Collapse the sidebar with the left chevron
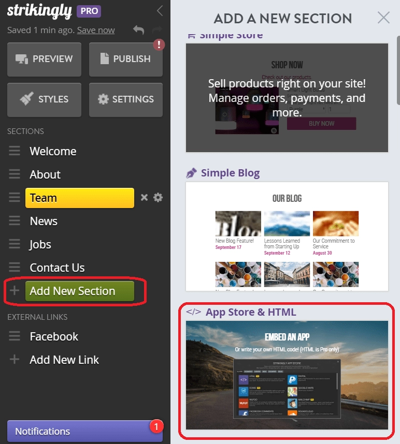This screenshot has width=400, height=444. coord(160,11)
